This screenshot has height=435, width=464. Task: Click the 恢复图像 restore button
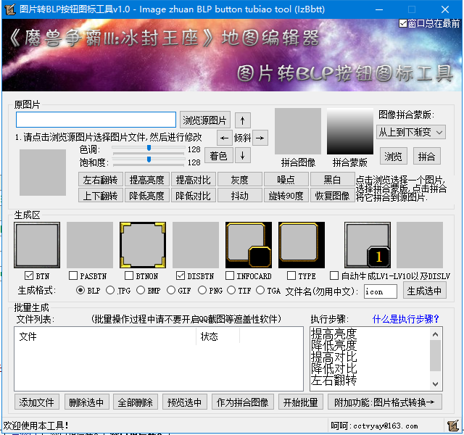coord(333,196)
